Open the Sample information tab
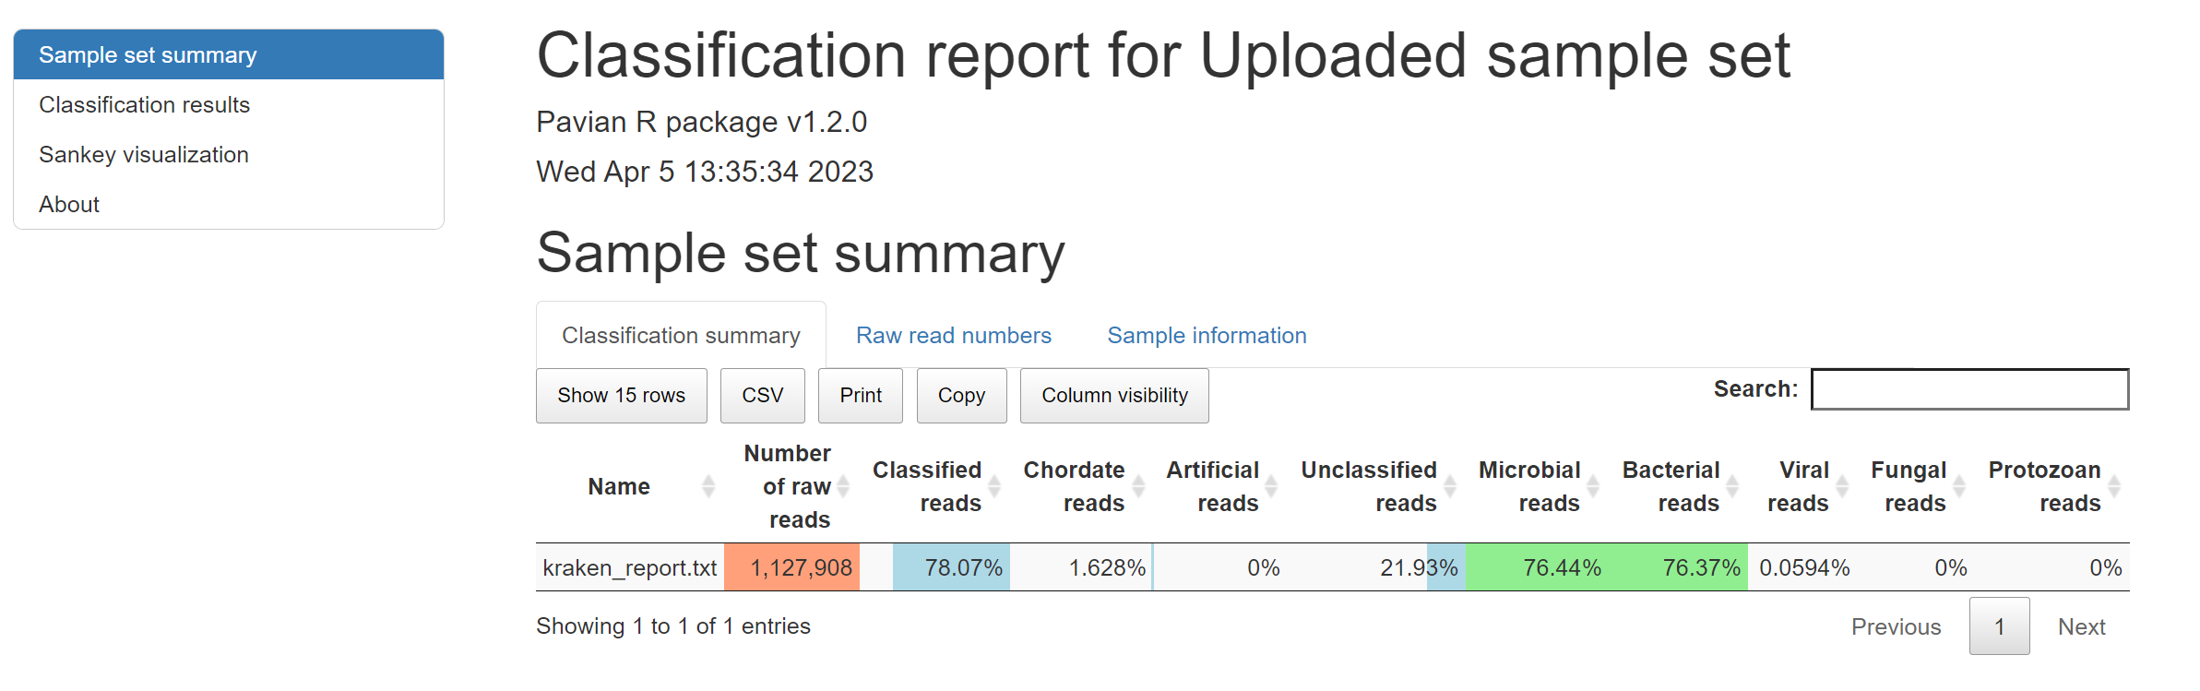2200x691 pixels. (1207, 336)
